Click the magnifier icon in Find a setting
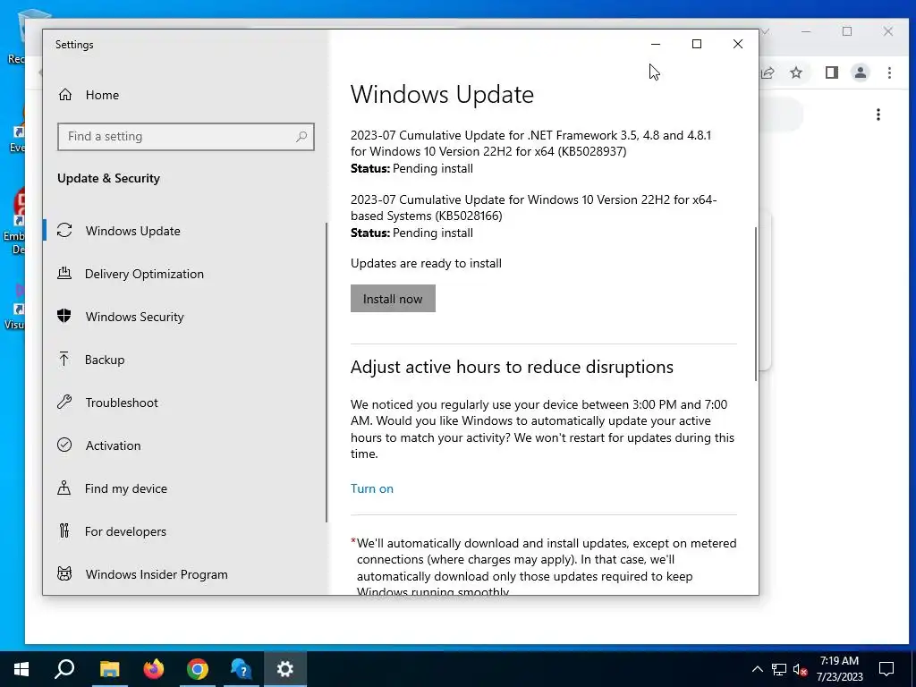916x687 pixels. [301, 137]
